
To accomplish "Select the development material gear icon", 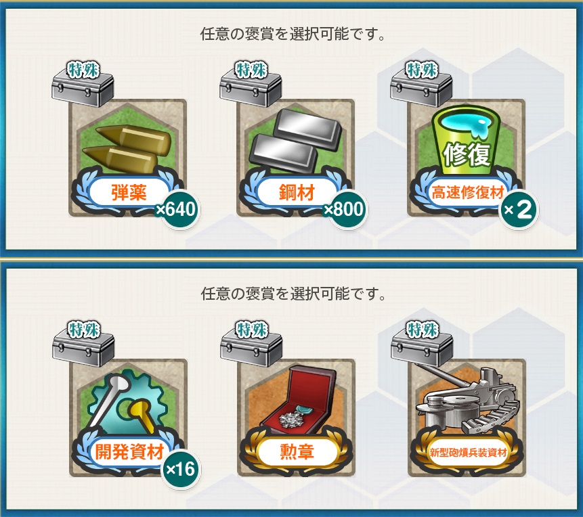I will coord(127,403).
